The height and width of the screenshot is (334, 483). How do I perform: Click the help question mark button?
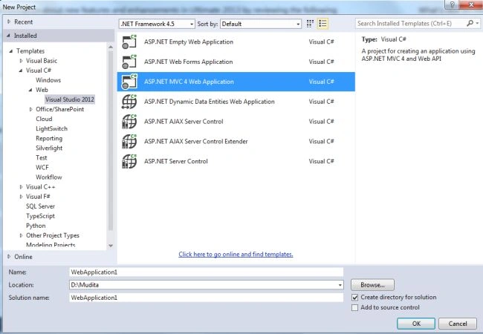(x=452, y=4)
